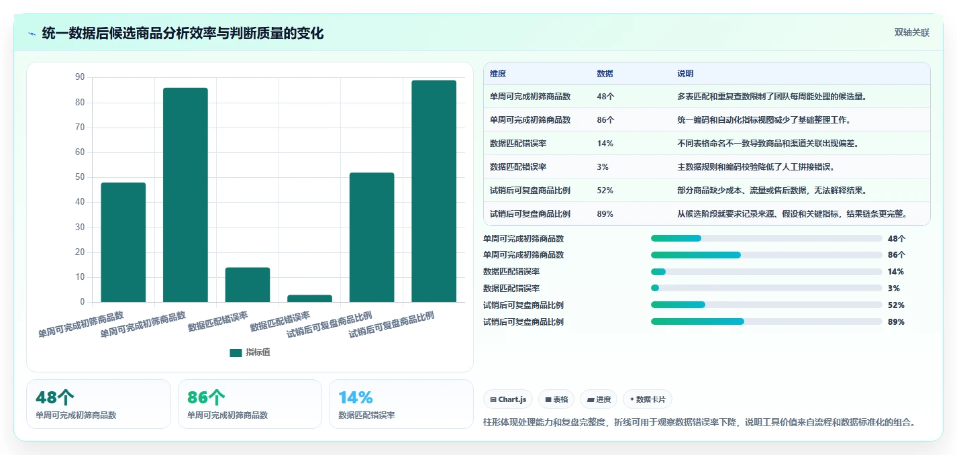Click table cell 86个 in 数据 column

[605, 120]
